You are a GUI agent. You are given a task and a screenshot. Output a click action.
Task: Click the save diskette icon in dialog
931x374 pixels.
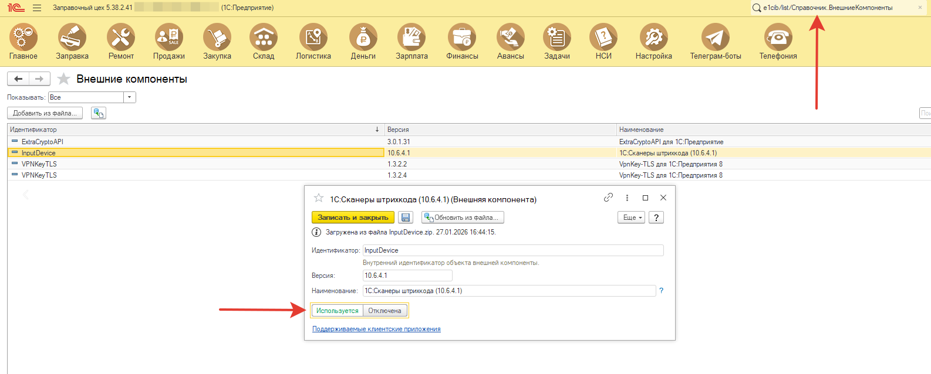point(406,217)
